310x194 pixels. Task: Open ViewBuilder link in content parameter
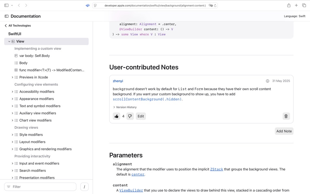131,190
